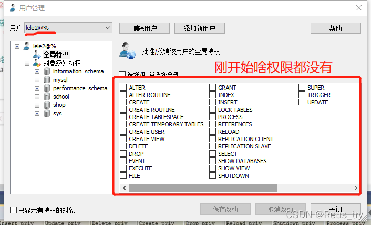
Task: Tick the SHUTDOWN privilege checkbox
Action: [212, 175]
